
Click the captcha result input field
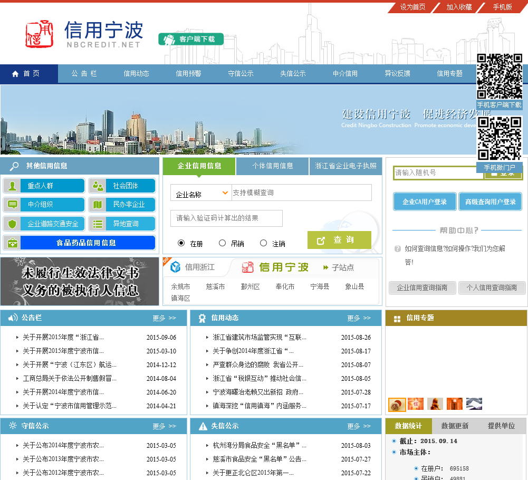tap(227, 218)
